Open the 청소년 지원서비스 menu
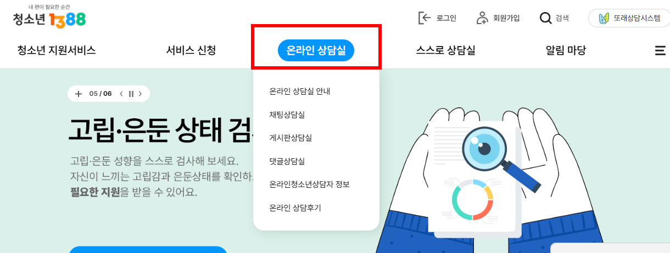 click(57, 51)
